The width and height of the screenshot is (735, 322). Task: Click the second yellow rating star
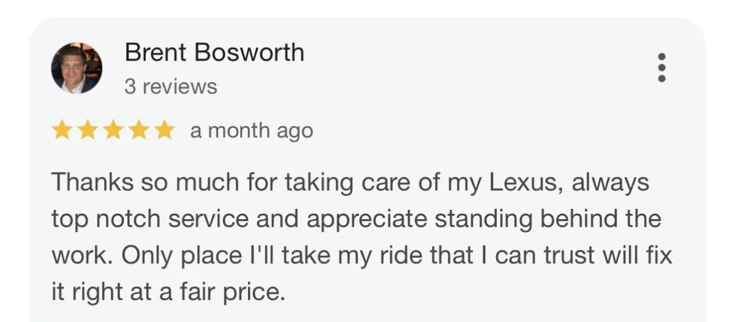[x=87, y=130]
